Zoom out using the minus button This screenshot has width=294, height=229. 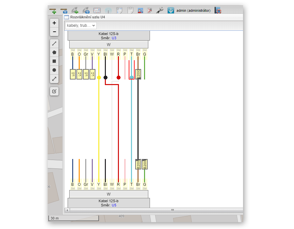tap(54, 32)
